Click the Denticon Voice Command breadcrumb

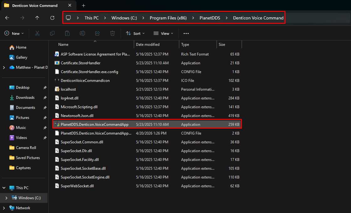(258, 18)
